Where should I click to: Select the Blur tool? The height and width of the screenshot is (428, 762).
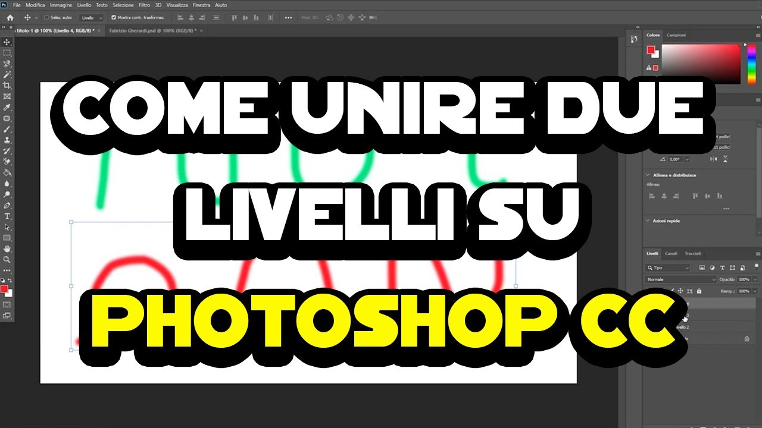(7, 184)
